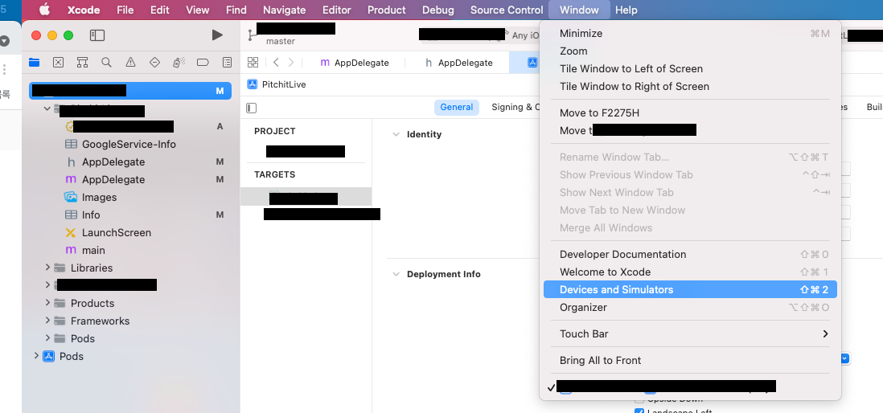Viewport: 883px width, 413px height.
Task: Open the Product menu
Action: point(386,10)
